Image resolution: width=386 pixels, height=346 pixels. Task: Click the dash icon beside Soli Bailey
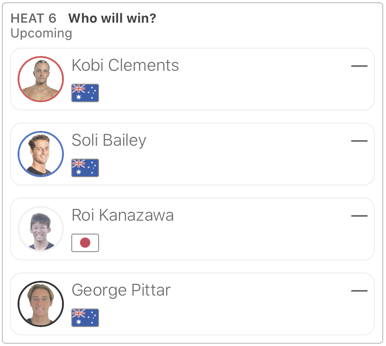[359, 141]
